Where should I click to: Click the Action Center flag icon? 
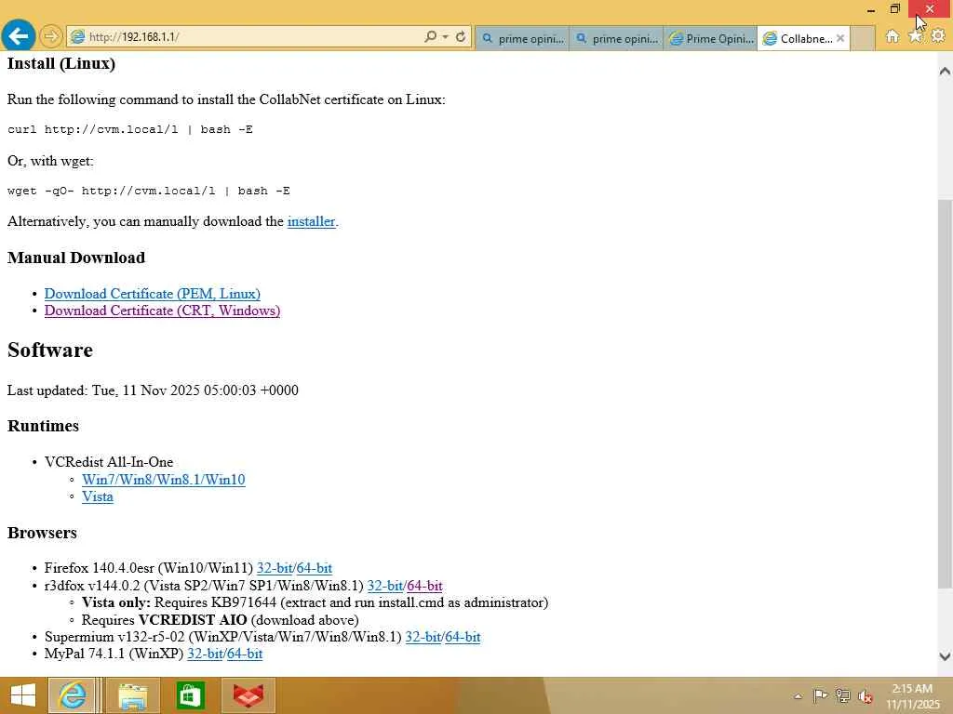(820, 695)
